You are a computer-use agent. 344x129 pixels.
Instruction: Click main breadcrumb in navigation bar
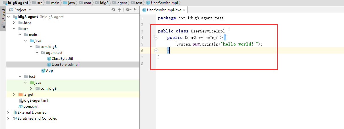pyautogui.click(x=52, y=3)
